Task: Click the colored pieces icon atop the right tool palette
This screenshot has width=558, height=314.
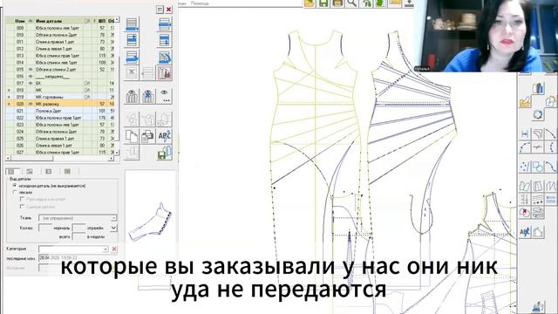Action: point(538,88)
